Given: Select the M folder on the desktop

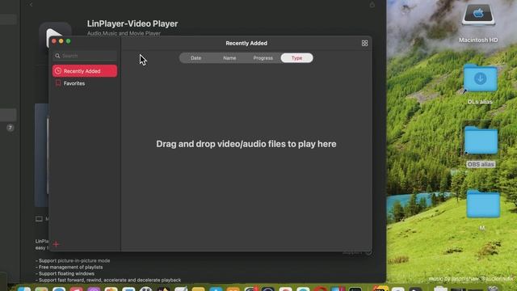Looking at the screenshot, I should [483, 204].
